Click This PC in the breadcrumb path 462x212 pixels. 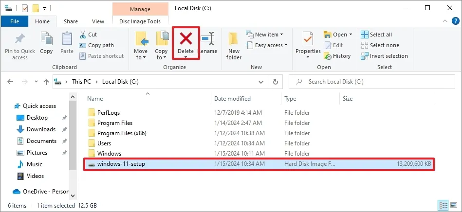click(81, 82)
